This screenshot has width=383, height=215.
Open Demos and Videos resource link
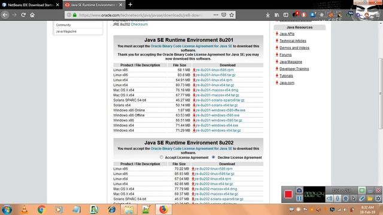coord(294,48)
